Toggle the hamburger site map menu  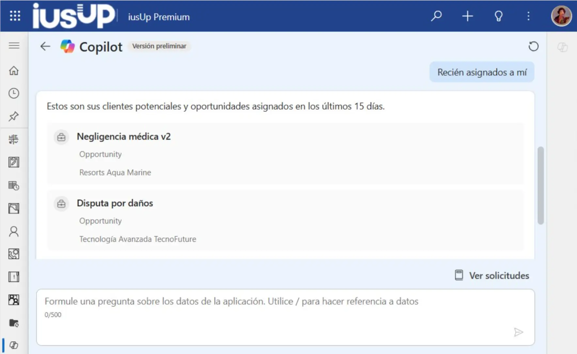point(14,45)
